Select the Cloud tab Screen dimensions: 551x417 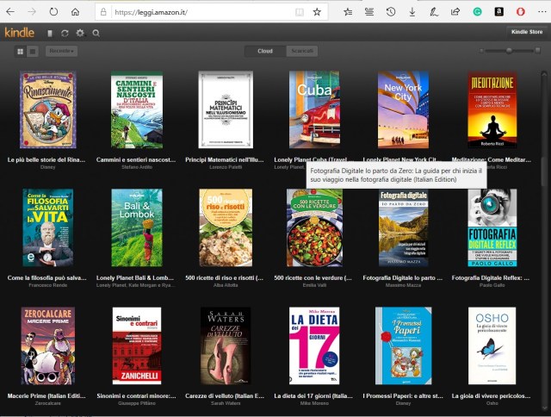tap(264, 52)
